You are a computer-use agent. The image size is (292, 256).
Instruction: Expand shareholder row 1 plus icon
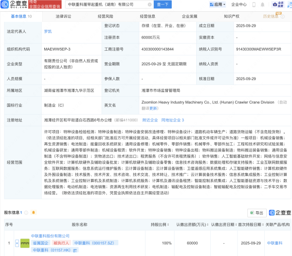click(17, 242)
